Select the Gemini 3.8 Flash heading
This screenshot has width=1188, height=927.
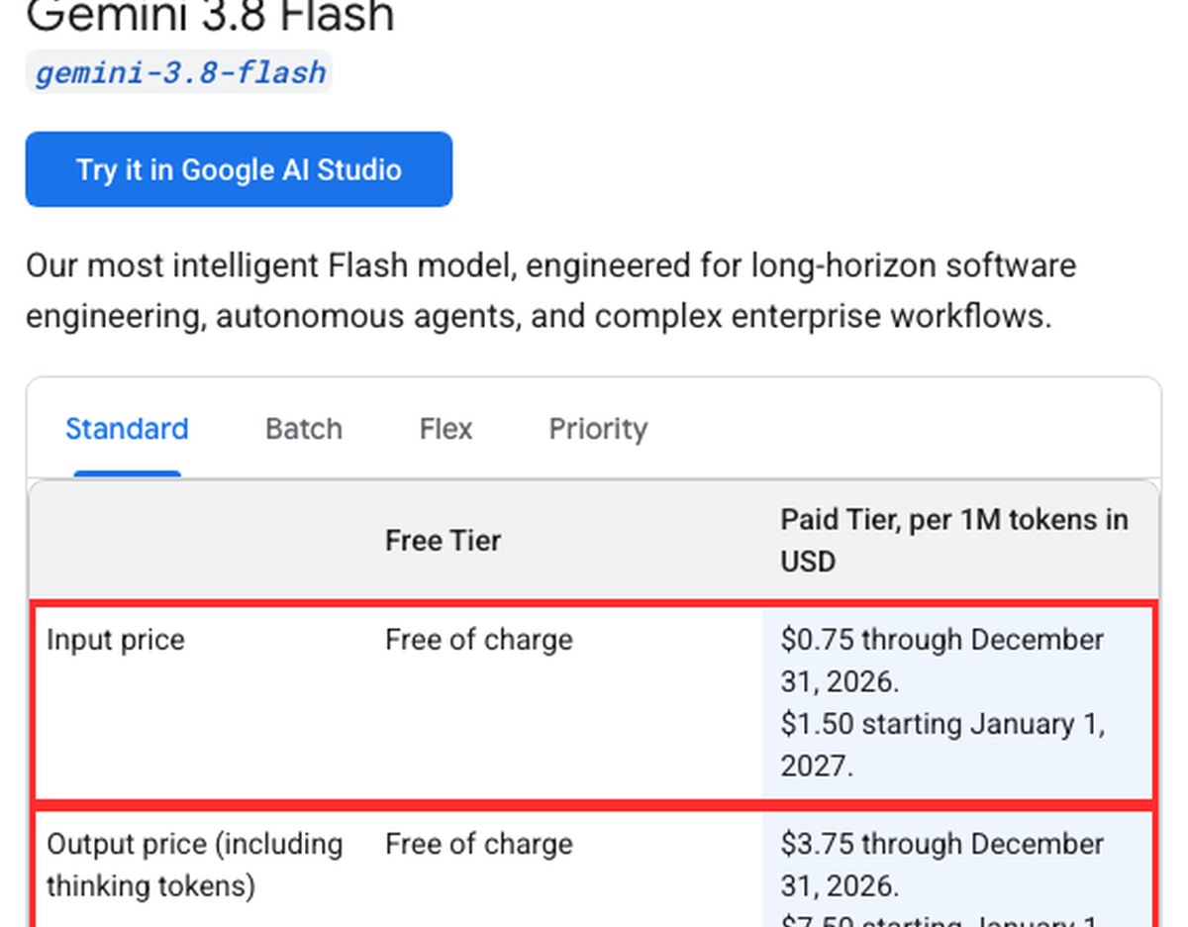coord(210,15)
